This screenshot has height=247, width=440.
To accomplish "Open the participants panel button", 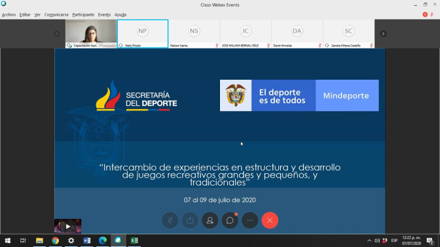I will [x=210, y=220].
